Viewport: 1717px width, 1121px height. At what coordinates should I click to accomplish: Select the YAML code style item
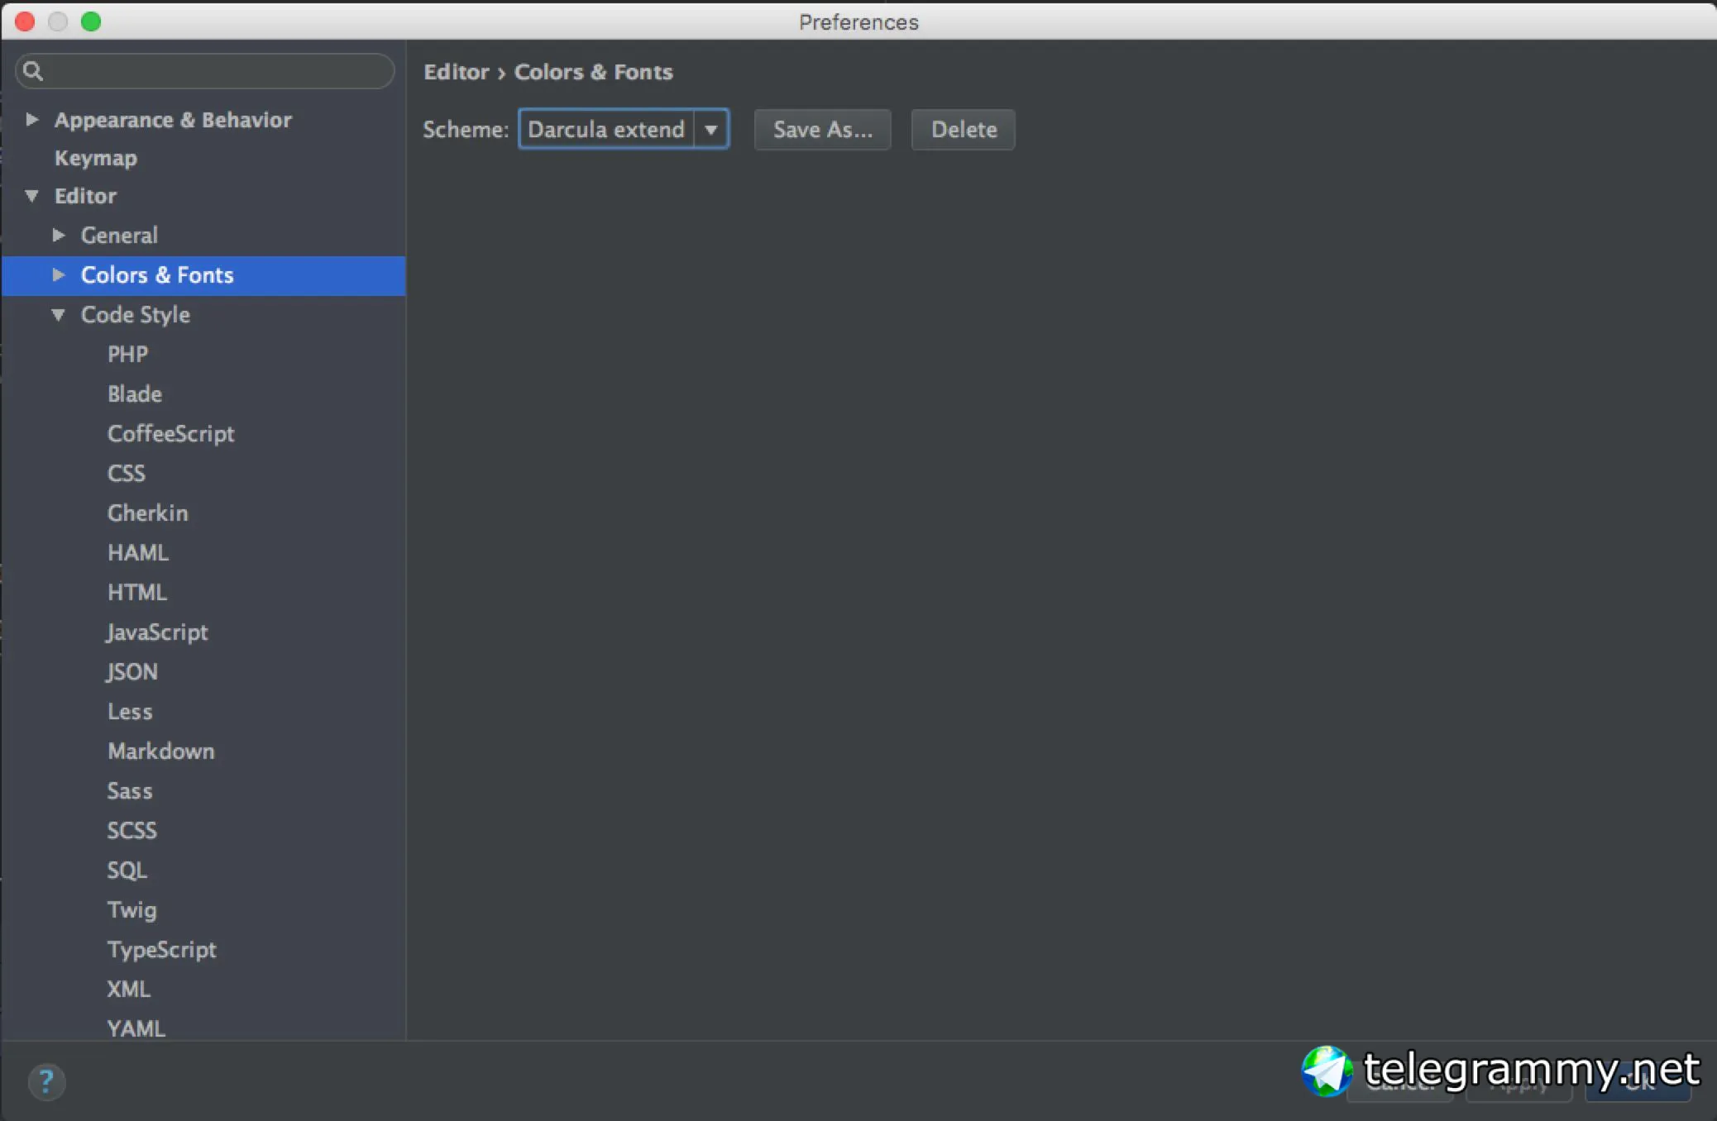tap(136, 1028)
